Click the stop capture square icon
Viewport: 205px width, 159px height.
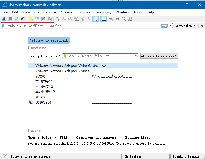pyautogui.click(x=10, y=19)
